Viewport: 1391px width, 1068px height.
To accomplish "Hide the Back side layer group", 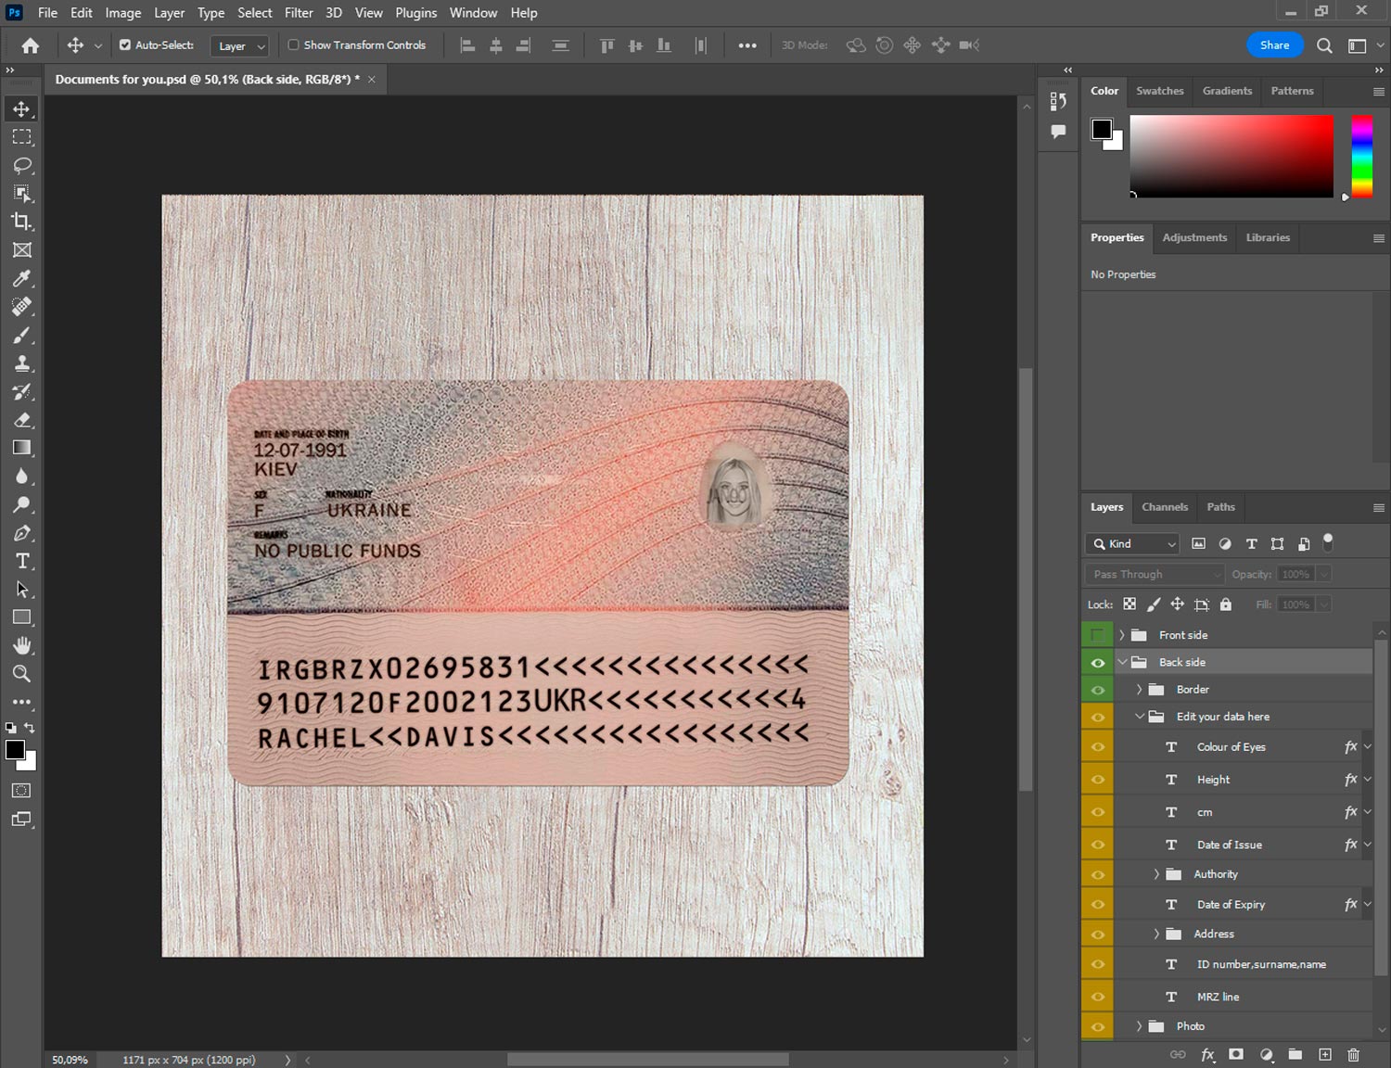I will (1097, 662).
